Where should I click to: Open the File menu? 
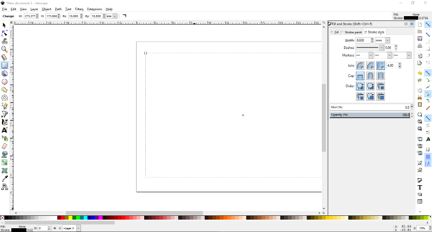tap(4, 9)
